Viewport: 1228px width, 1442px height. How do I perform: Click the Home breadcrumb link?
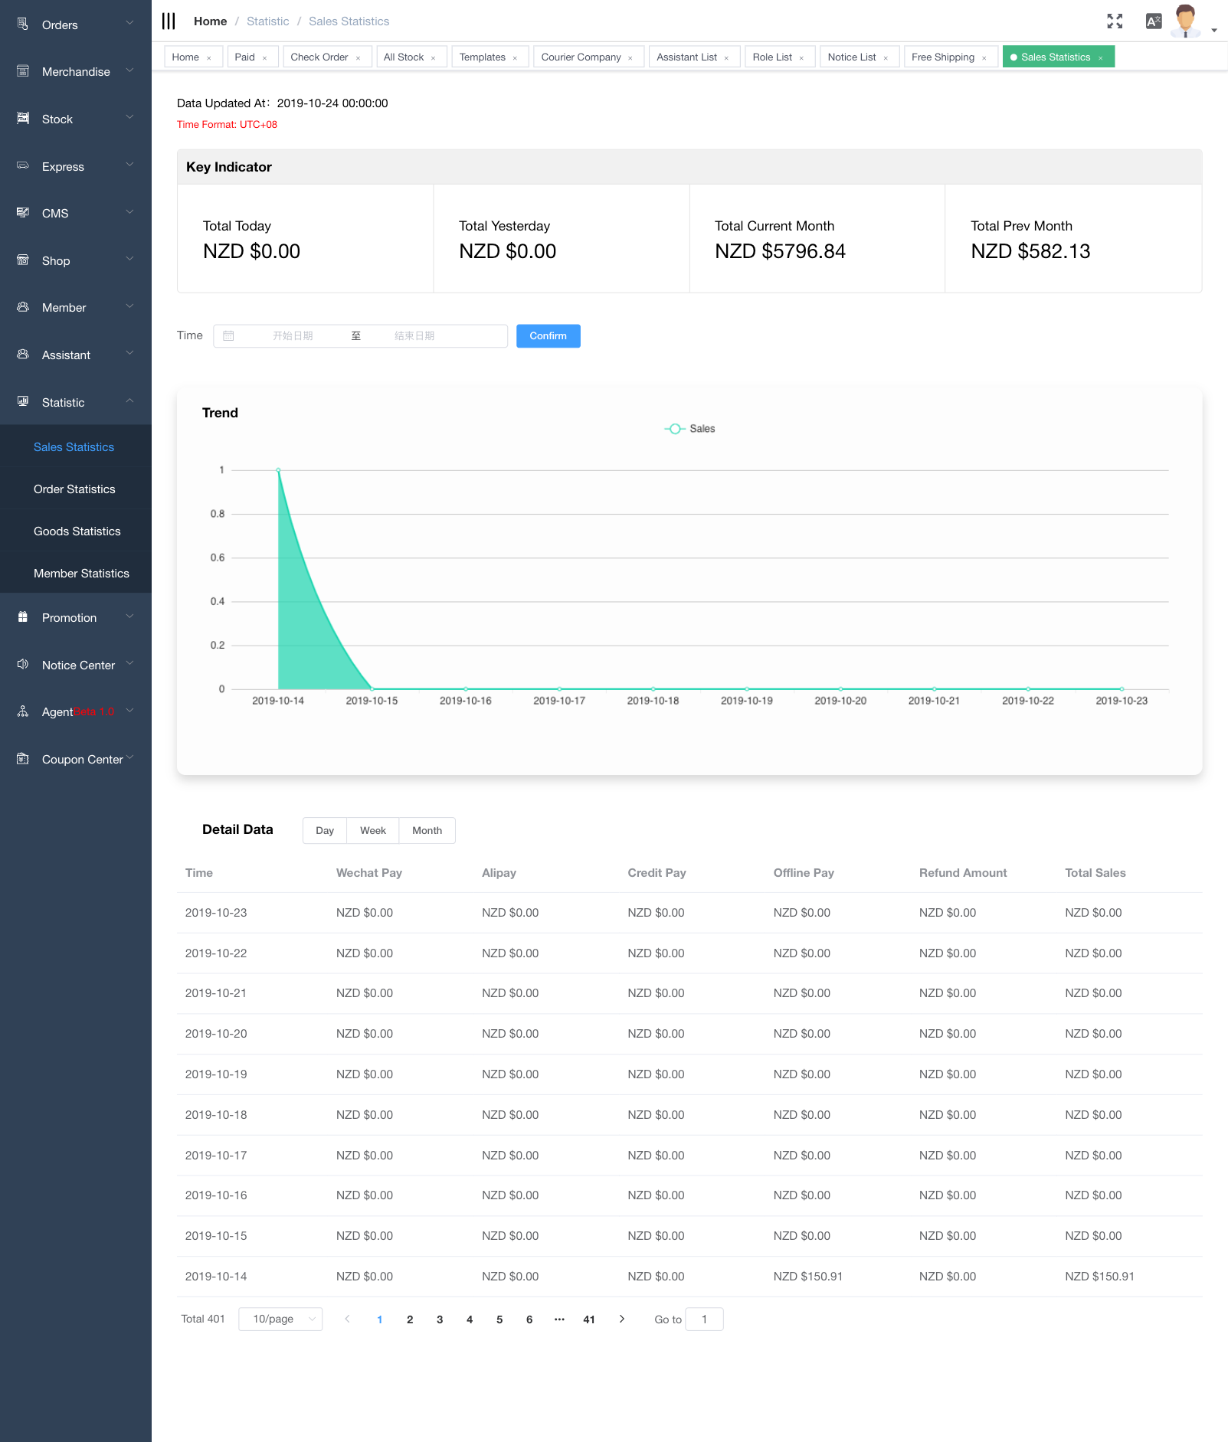pyautogui.click(x=211, y=21)
